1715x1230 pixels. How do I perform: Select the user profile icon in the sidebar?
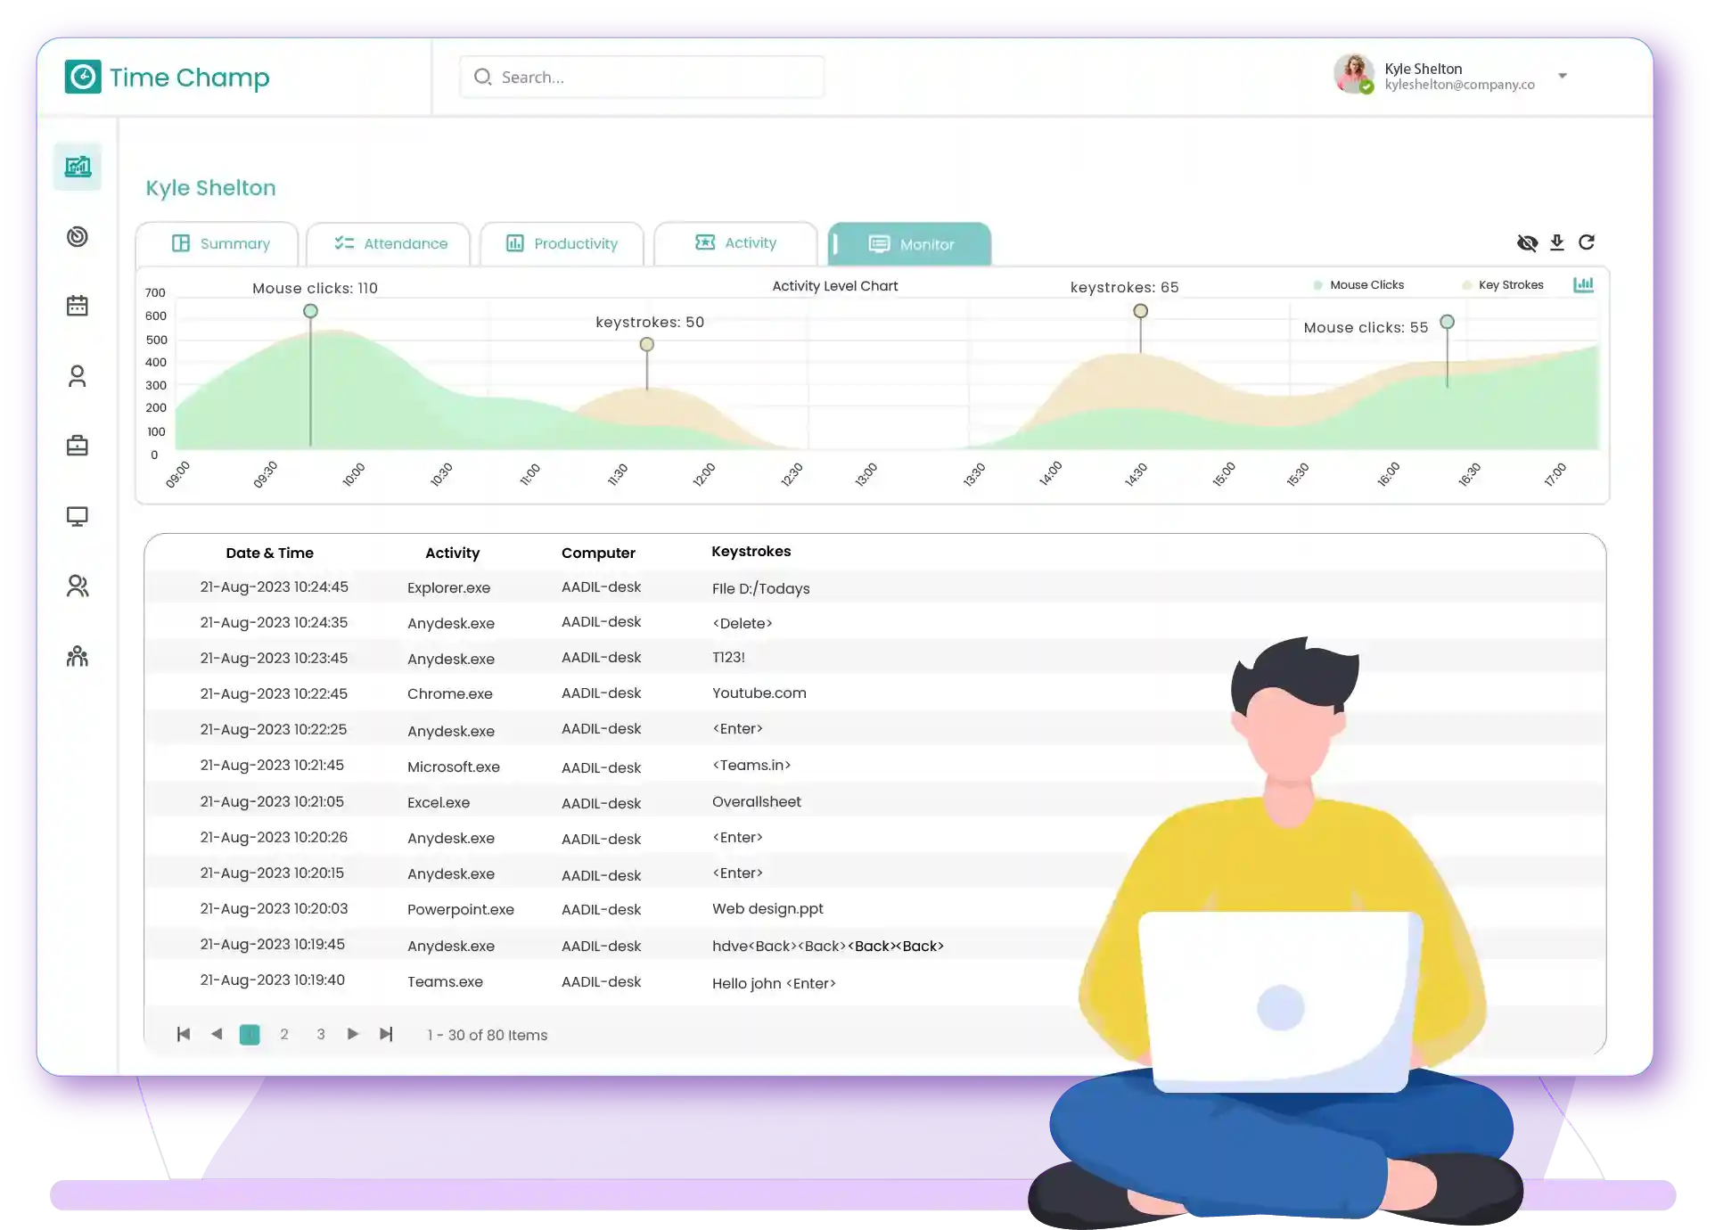click(78, 375)
